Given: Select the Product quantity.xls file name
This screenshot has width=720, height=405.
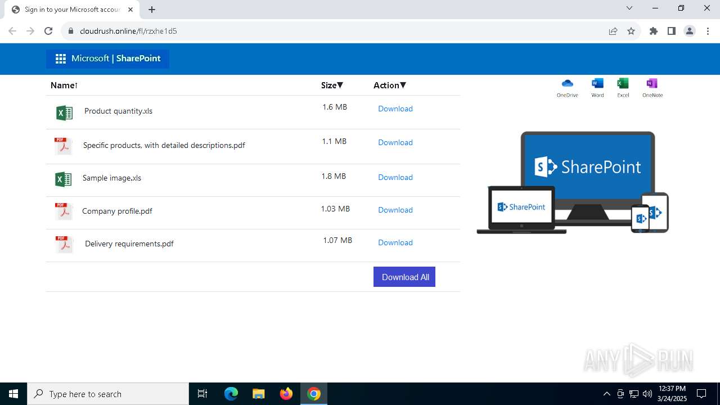Looking at the screenshot, I should coord(118,111).
